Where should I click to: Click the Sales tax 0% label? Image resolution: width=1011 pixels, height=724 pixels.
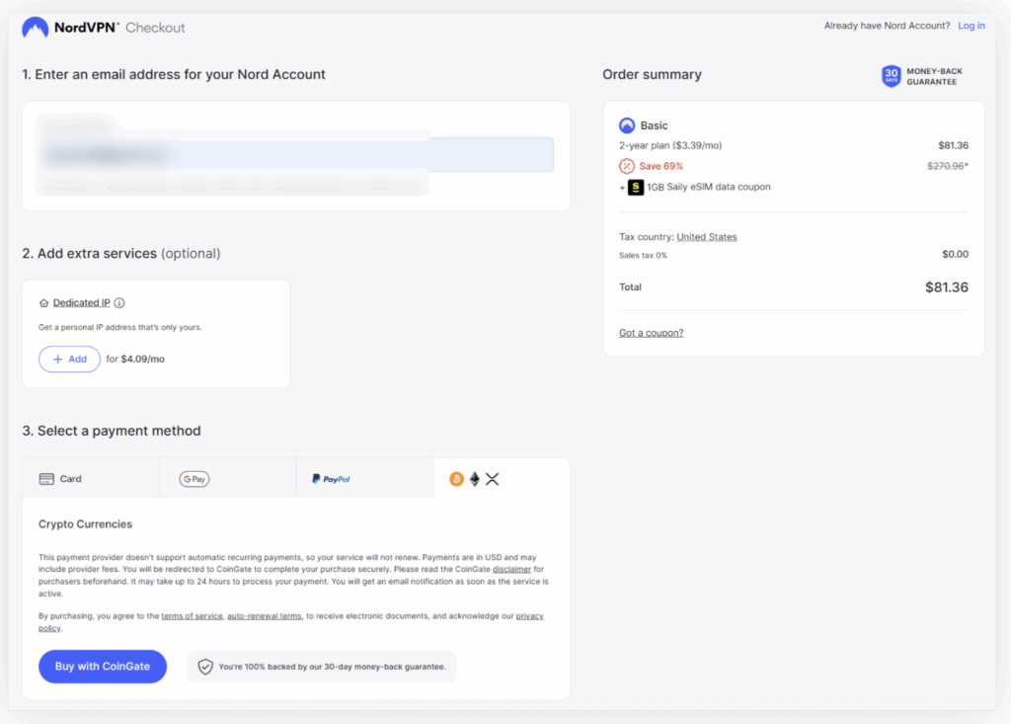click(x=643, y=256)
